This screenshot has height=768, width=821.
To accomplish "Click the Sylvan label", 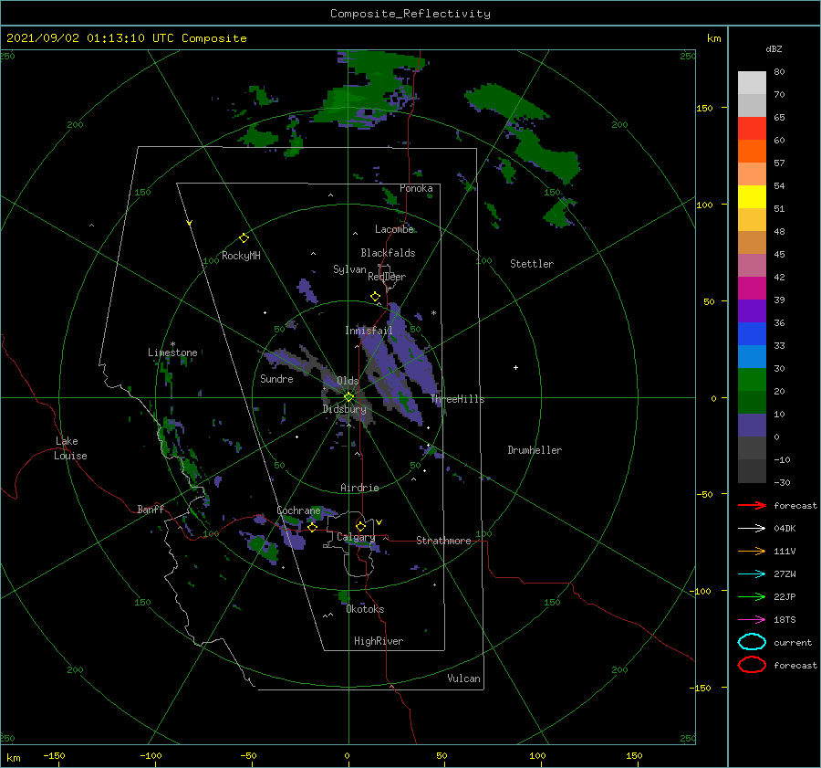I will [349, 269].
